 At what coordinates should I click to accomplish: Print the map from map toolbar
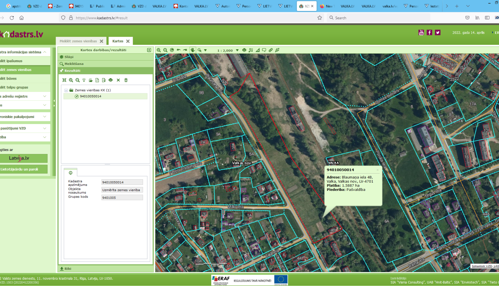click(x=244, y=50)
